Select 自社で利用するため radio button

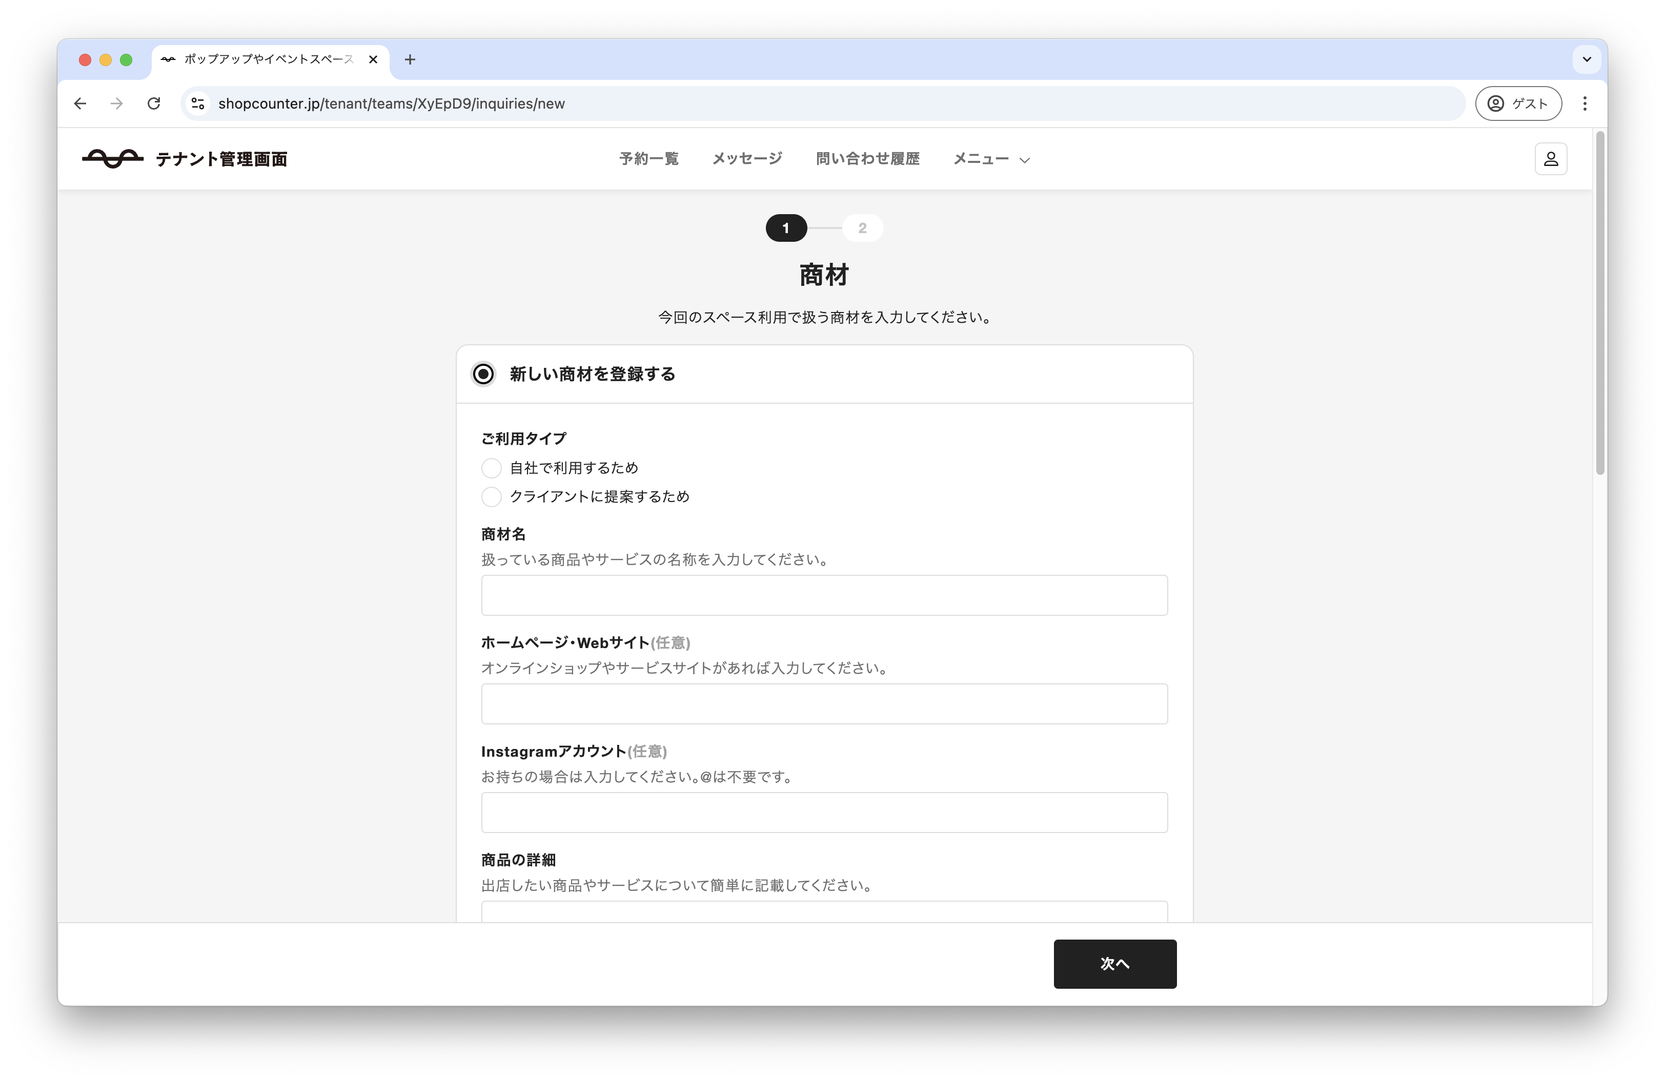492,468
